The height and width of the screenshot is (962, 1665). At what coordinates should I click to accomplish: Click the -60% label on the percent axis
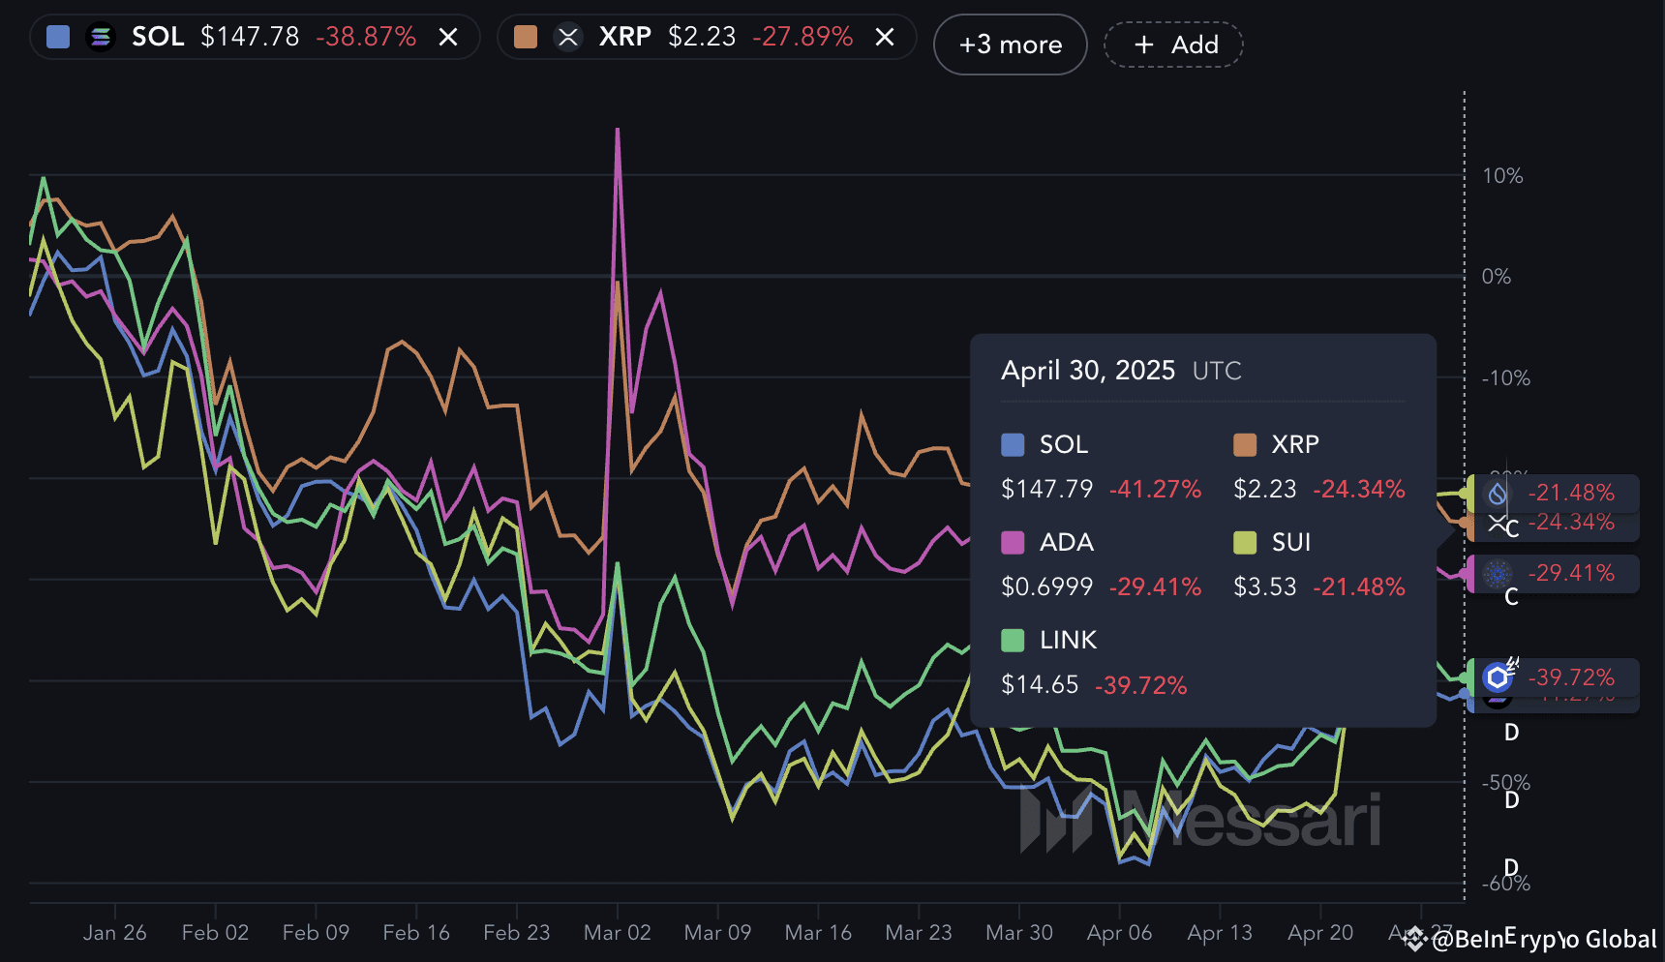pyautogui.click(x=1506, y=884)
